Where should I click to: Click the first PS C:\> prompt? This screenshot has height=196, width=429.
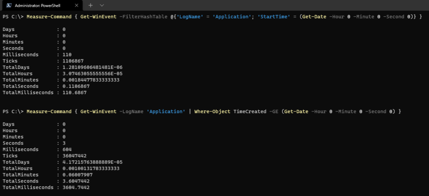[x=13, y=16]
